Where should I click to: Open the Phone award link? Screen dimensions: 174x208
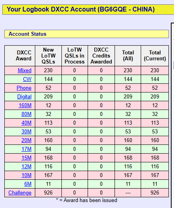[24, 88]
